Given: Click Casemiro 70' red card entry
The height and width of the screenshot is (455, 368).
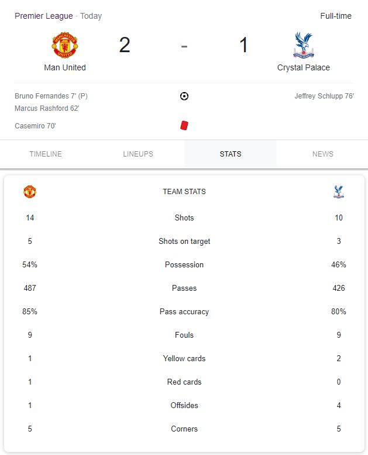Looking at the screenshot, I should pyautogui.click(x=35, y=126).
